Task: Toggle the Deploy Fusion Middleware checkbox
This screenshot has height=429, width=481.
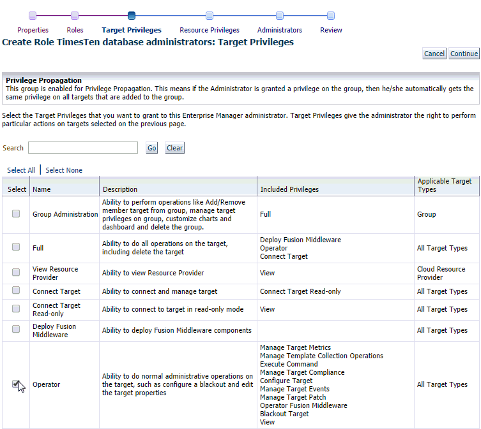Action: [16, 330]
